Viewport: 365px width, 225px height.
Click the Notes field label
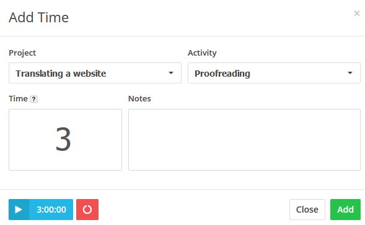point(139,99)
